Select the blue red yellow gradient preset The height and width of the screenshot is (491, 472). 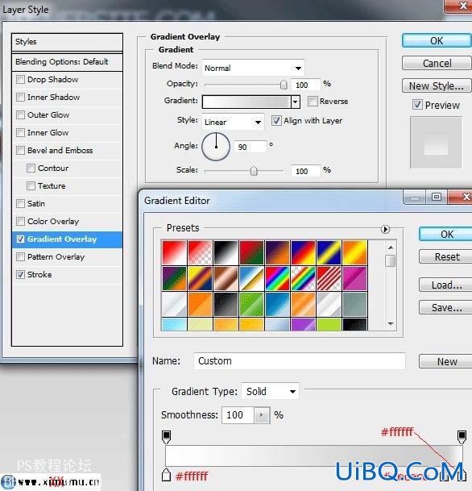[303, 252]
